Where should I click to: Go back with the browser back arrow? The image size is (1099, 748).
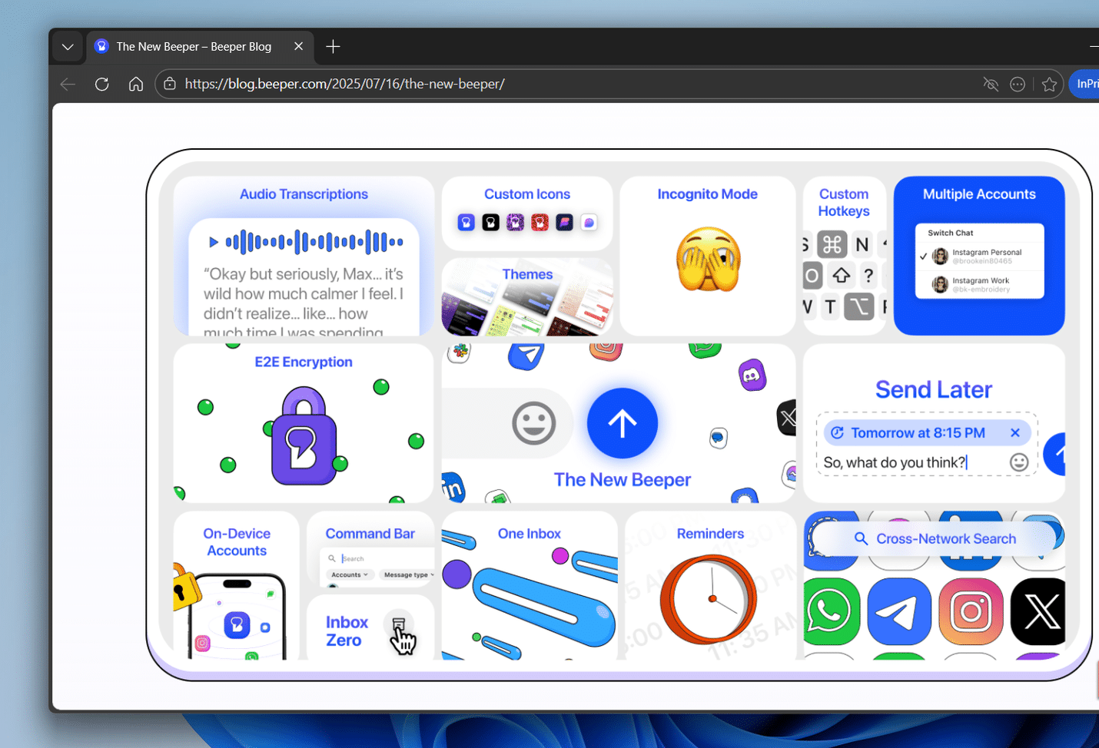(x=68, y=84)
